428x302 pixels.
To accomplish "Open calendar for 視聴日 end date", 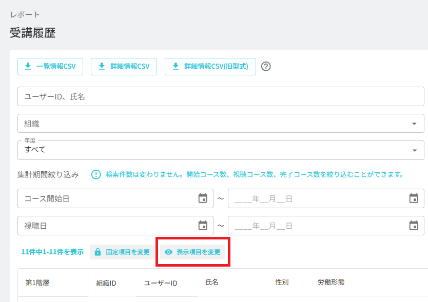I will (x=414, y=226).
